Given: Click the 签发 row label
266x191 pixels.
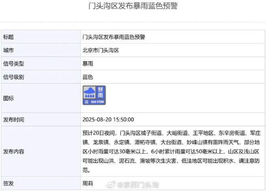Looking at the screenshot, I should tap(8, 183).
